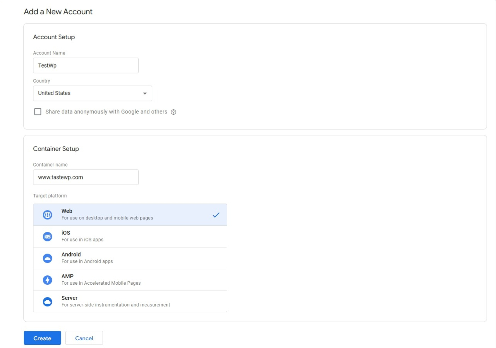Select Web as target platform
Viewport: 496px width, 348px height.
point(130,215)
